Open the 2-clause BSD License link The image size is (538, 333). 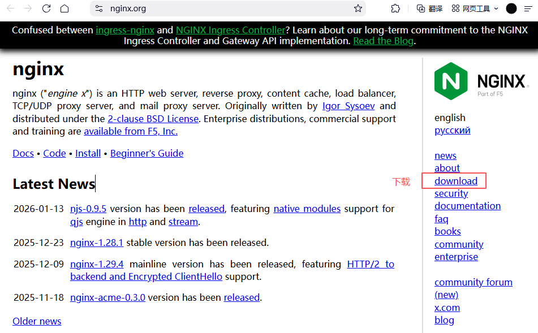(153, 119)
